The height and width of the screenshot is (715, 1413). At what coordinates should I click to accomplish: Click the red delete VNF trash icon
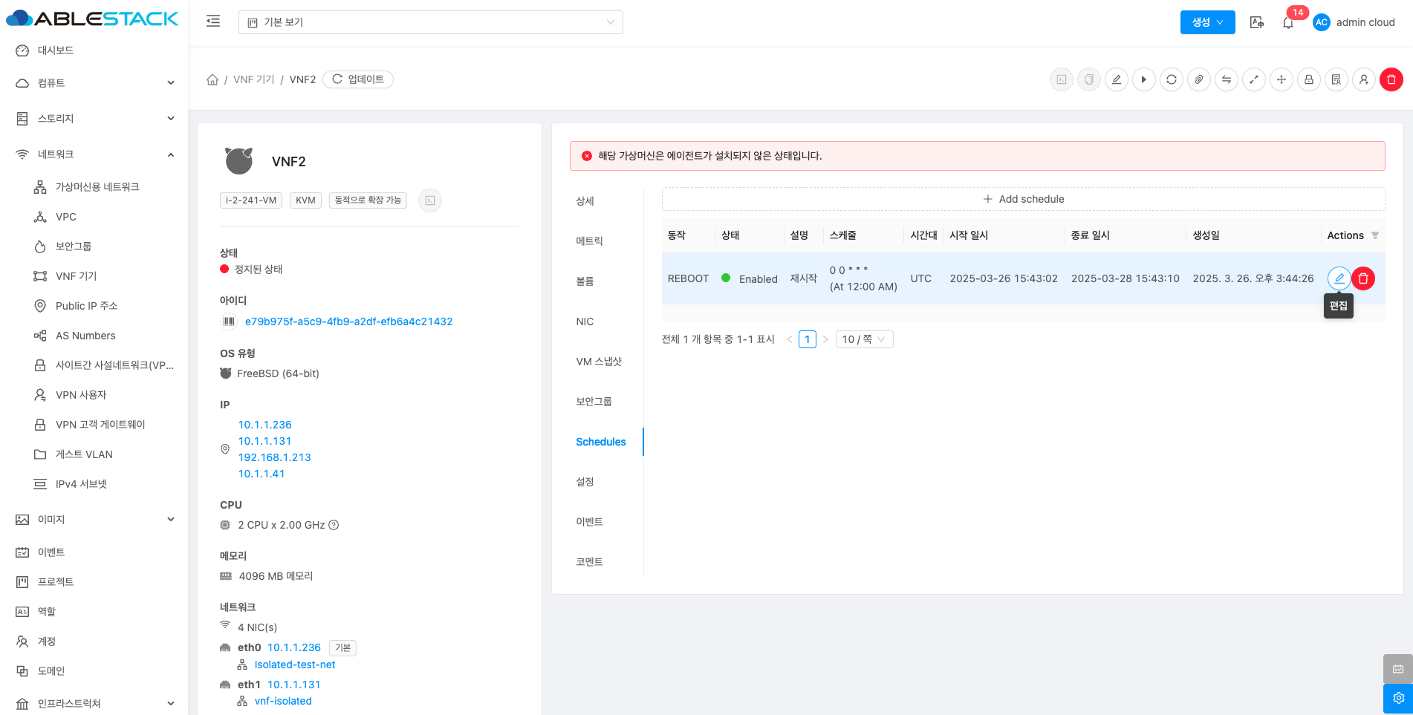click(1391, 79)
